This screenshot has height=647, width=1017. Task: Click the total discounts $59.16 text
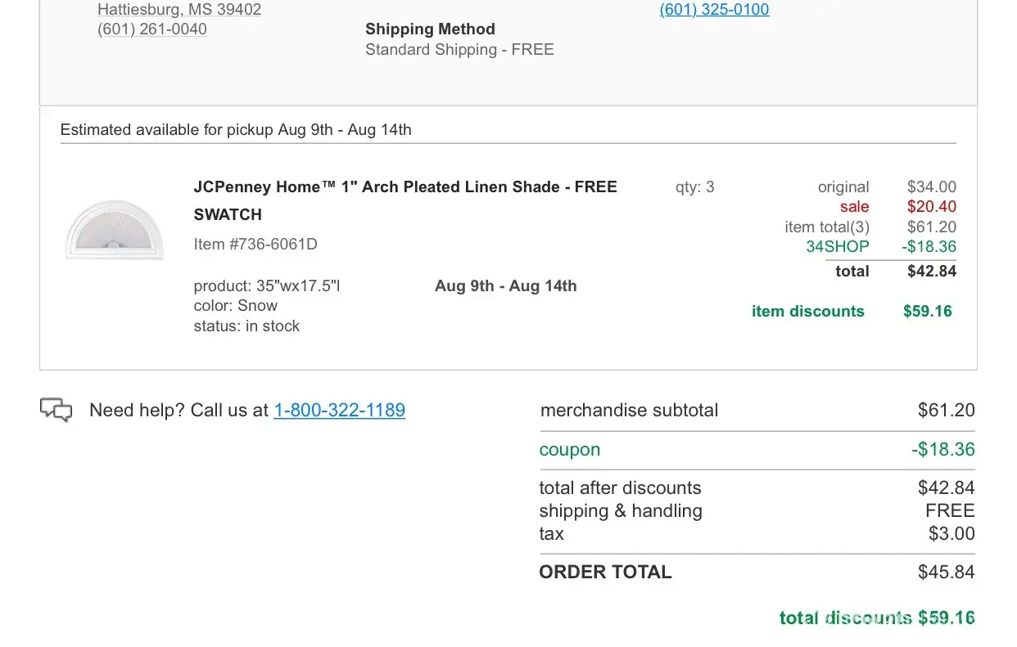click(x=877, y=618)
